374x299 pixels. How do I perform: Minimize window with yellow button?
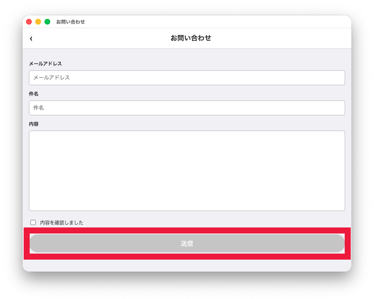38,22
